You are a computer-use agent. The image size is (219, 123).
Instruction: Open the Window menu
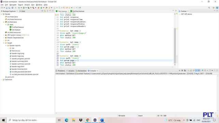point(39,5)
